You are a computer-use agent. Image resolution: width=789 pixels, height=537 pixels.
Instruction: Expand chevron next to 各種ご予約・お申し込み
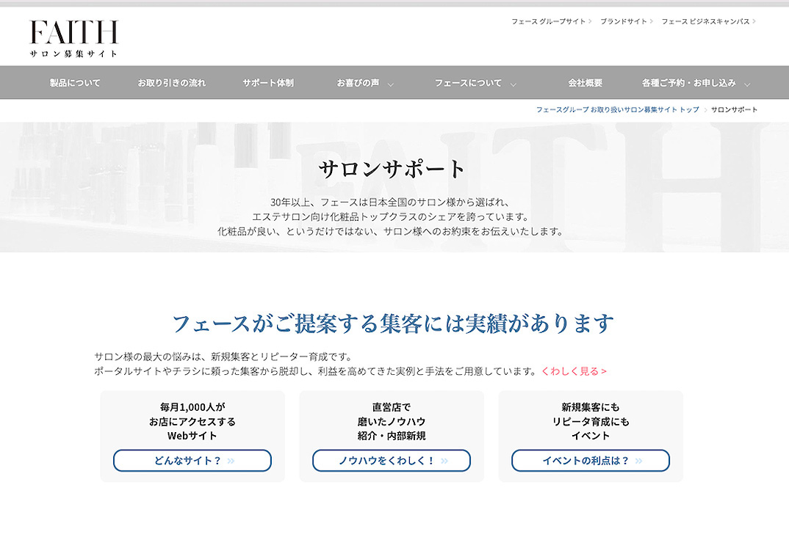pyautogui.click(x=747, y=84)
